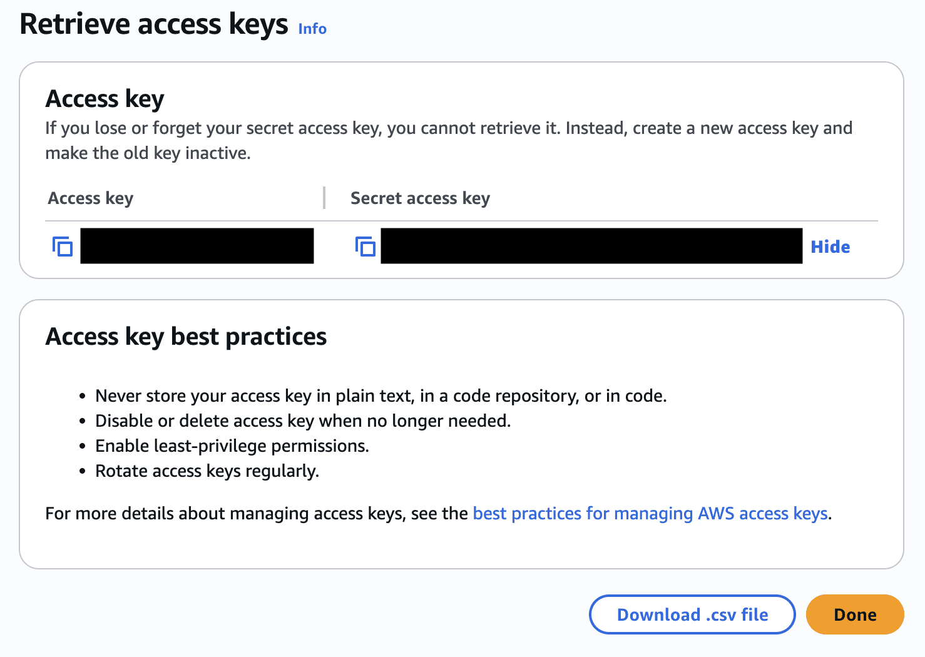Viewport: 925px width, 657px height.
Task: Click the Access key column header
Action: click(91, 198)
